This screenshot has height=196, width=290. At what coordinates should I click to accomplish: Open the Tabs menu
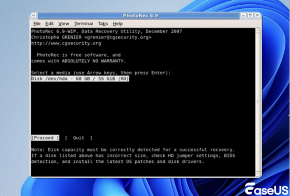pos(103,24)
